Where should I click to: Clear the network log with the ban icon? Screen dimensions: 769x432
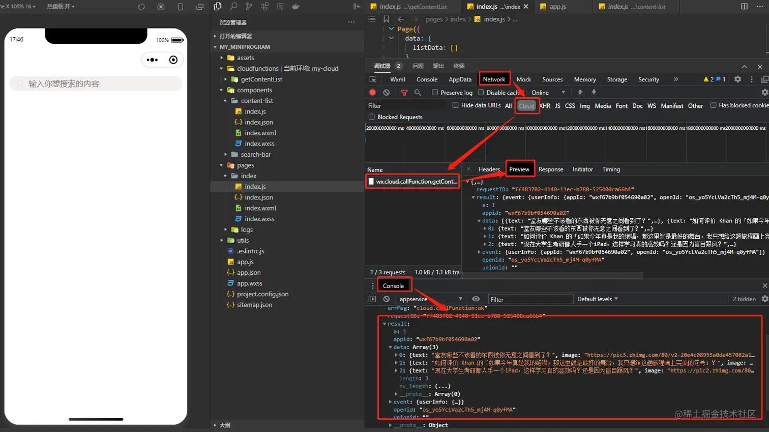387,93
